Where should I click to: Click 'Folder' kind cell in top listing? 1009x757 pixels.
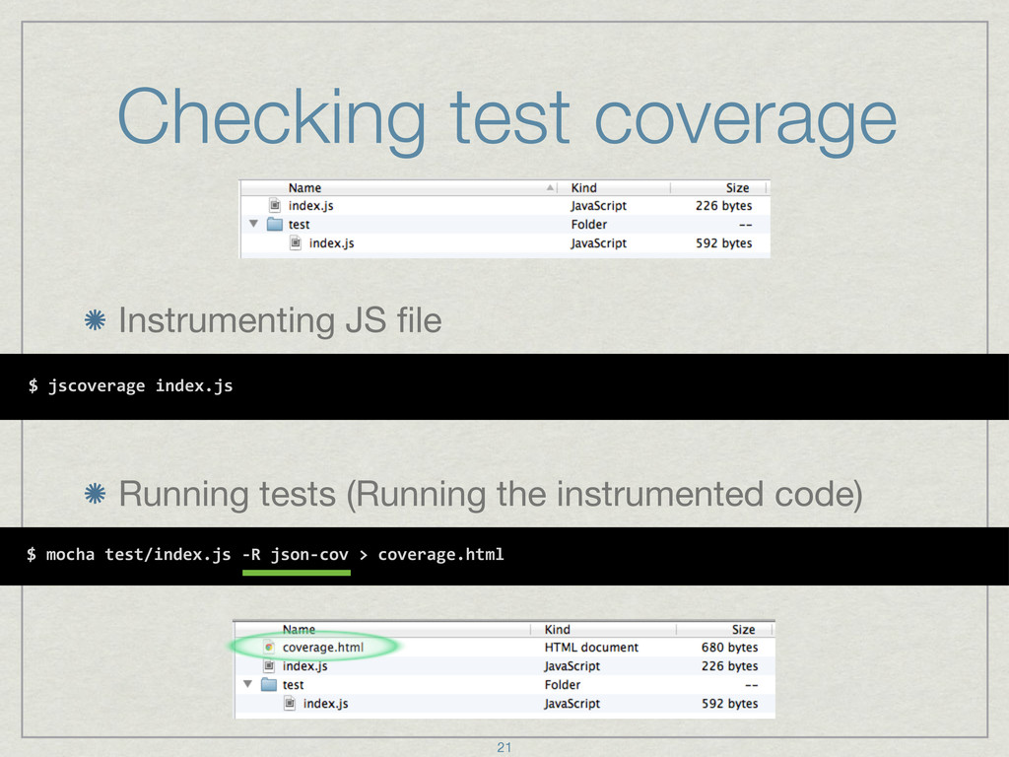point(589,224)
